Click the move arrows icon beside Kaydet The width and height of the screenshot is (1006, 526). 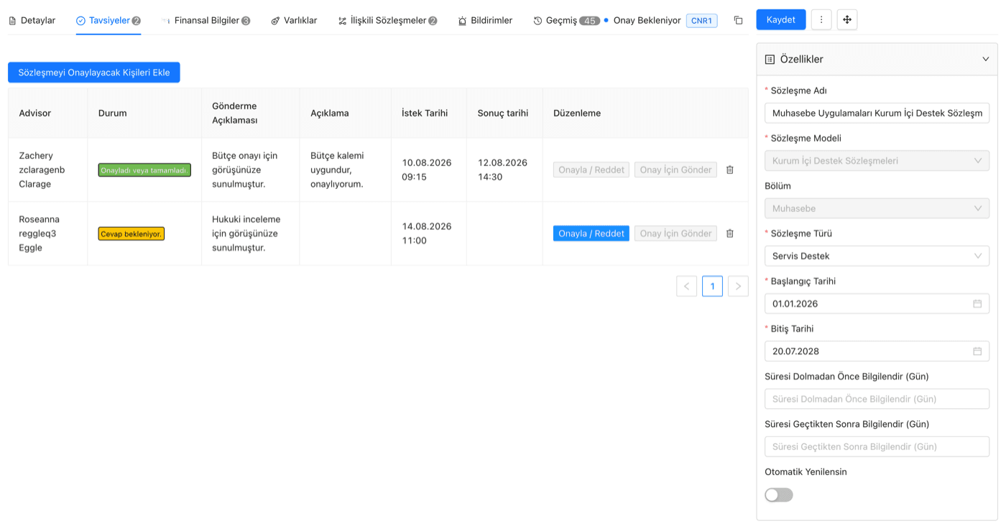point(847,19)
